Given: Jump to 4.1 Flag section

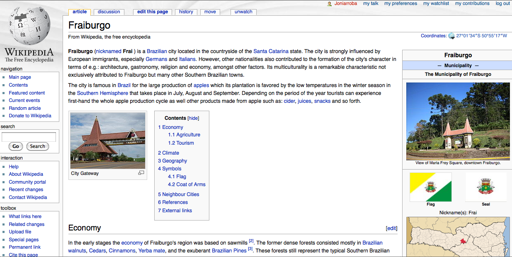Looking at the screenshot, I should pos(177,177).
